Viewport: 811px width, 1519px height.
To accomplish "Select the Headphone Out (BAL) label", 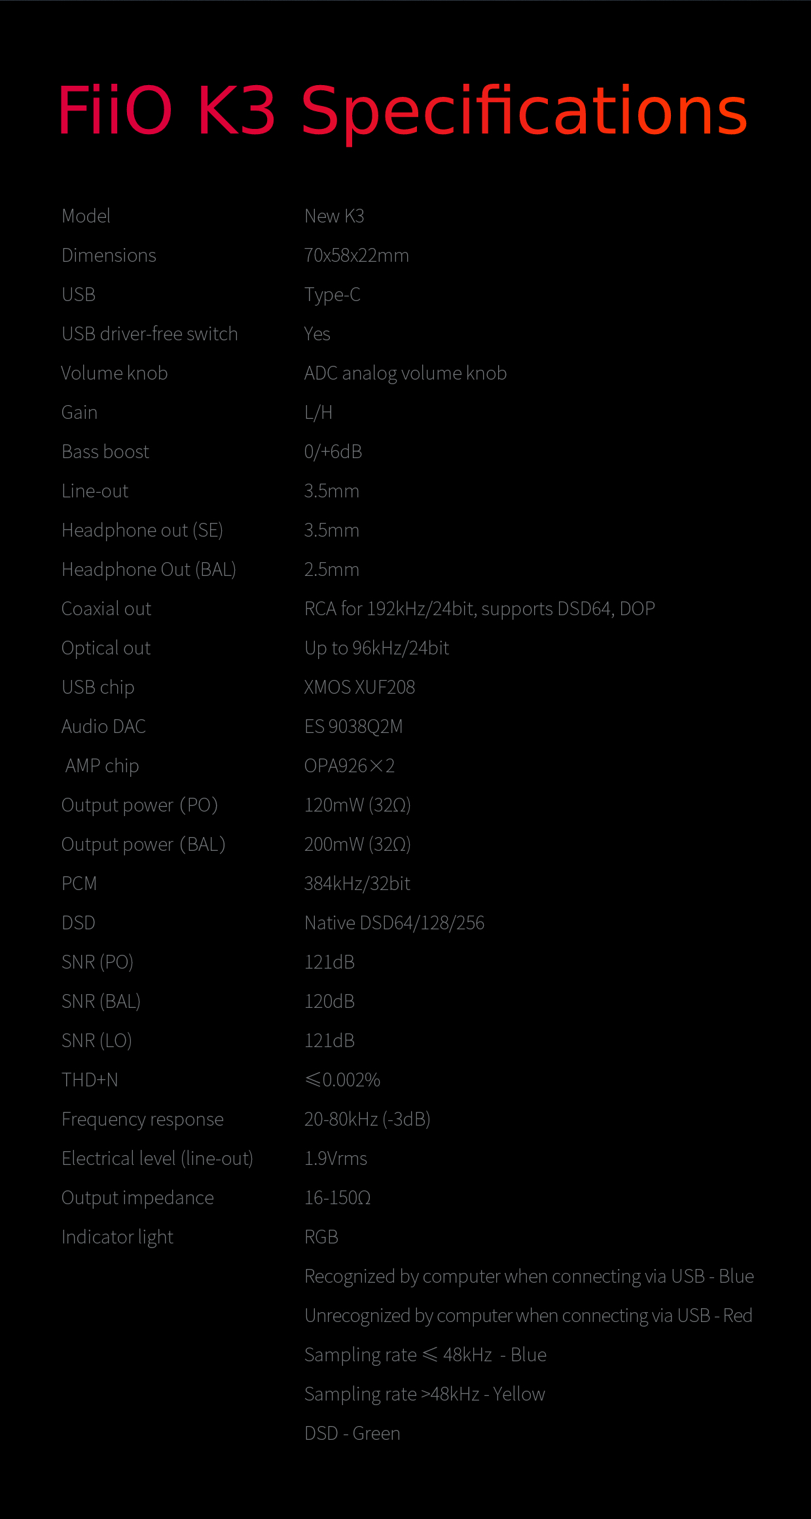I will point(149,569).
